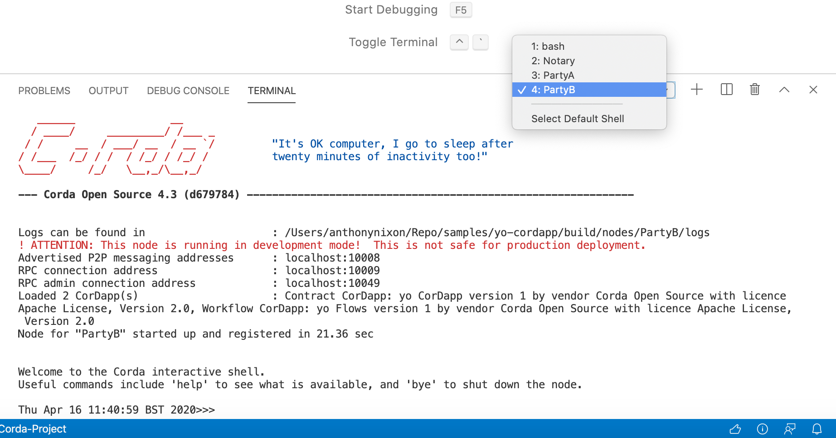Screen dimensions: 836x438
Task: Choose '3: PartyA' terminal from dropdown
Action: tap(589, 75)
